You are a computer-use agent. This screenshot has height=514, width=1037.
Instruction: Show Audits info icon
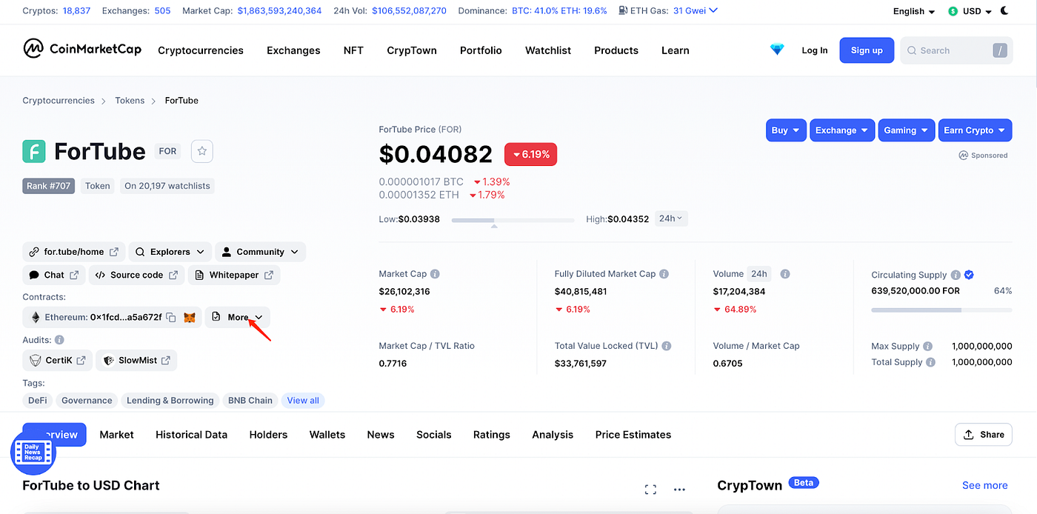59,340
